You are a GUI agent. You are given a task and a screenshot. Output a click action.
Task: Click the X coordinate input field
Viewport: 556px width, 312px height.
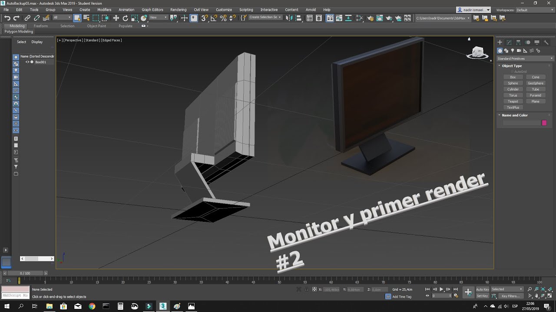click(332, 289)
